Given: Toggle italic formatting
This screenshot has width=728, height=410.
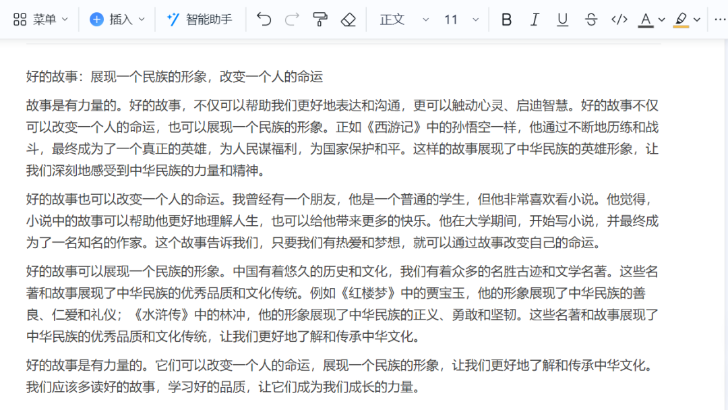Looking at the screenshot, I should [x=535, y=20].
